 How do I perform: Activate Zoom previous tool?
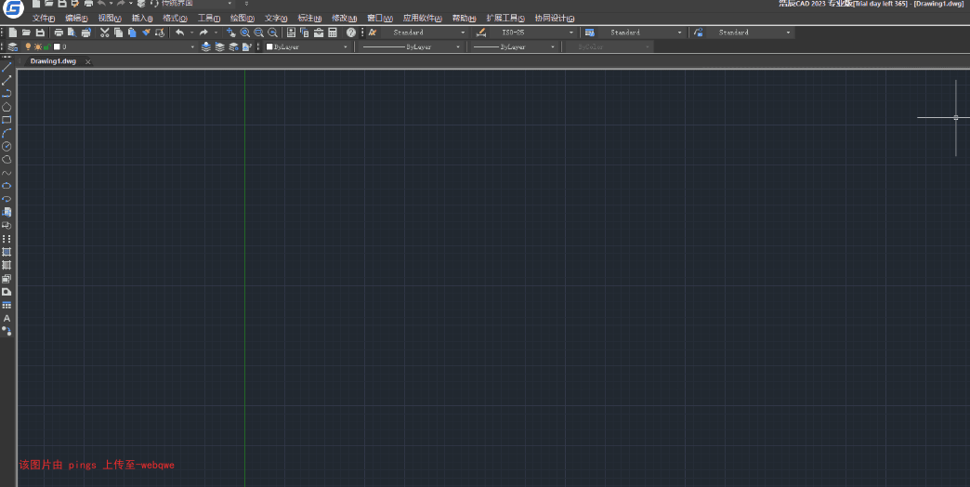(272, 33)
